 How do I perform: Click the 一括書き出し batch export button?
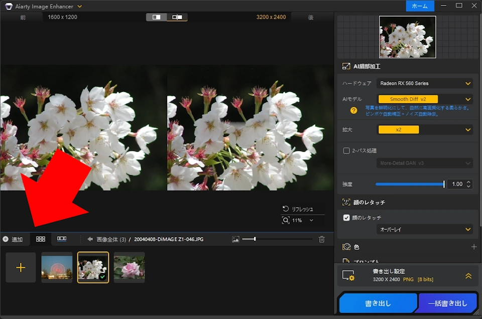pos(446,303)
